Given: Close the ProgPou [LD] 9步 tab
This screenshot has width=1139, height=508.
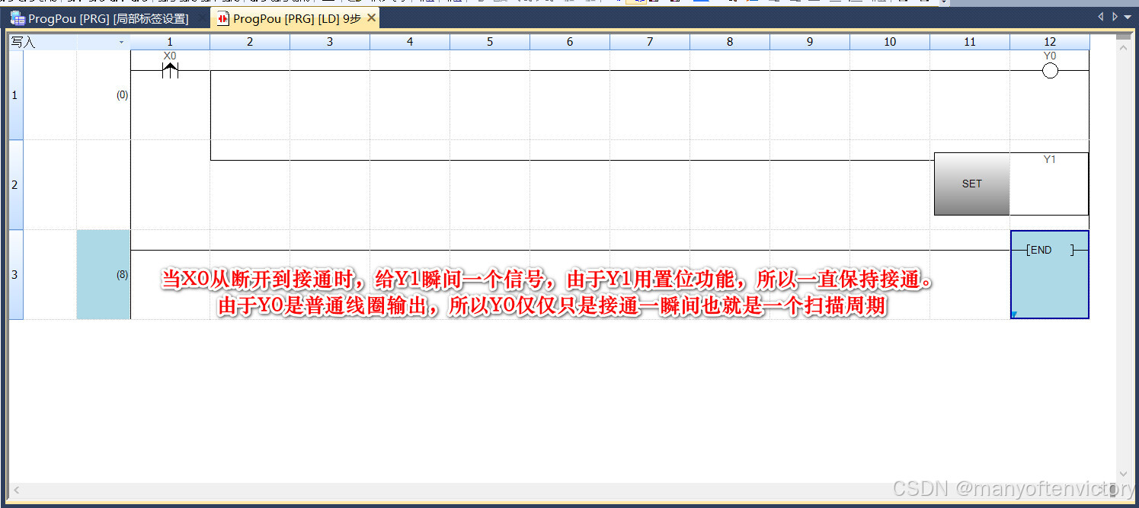Looking at the screenshot, I should click(371, 18).
